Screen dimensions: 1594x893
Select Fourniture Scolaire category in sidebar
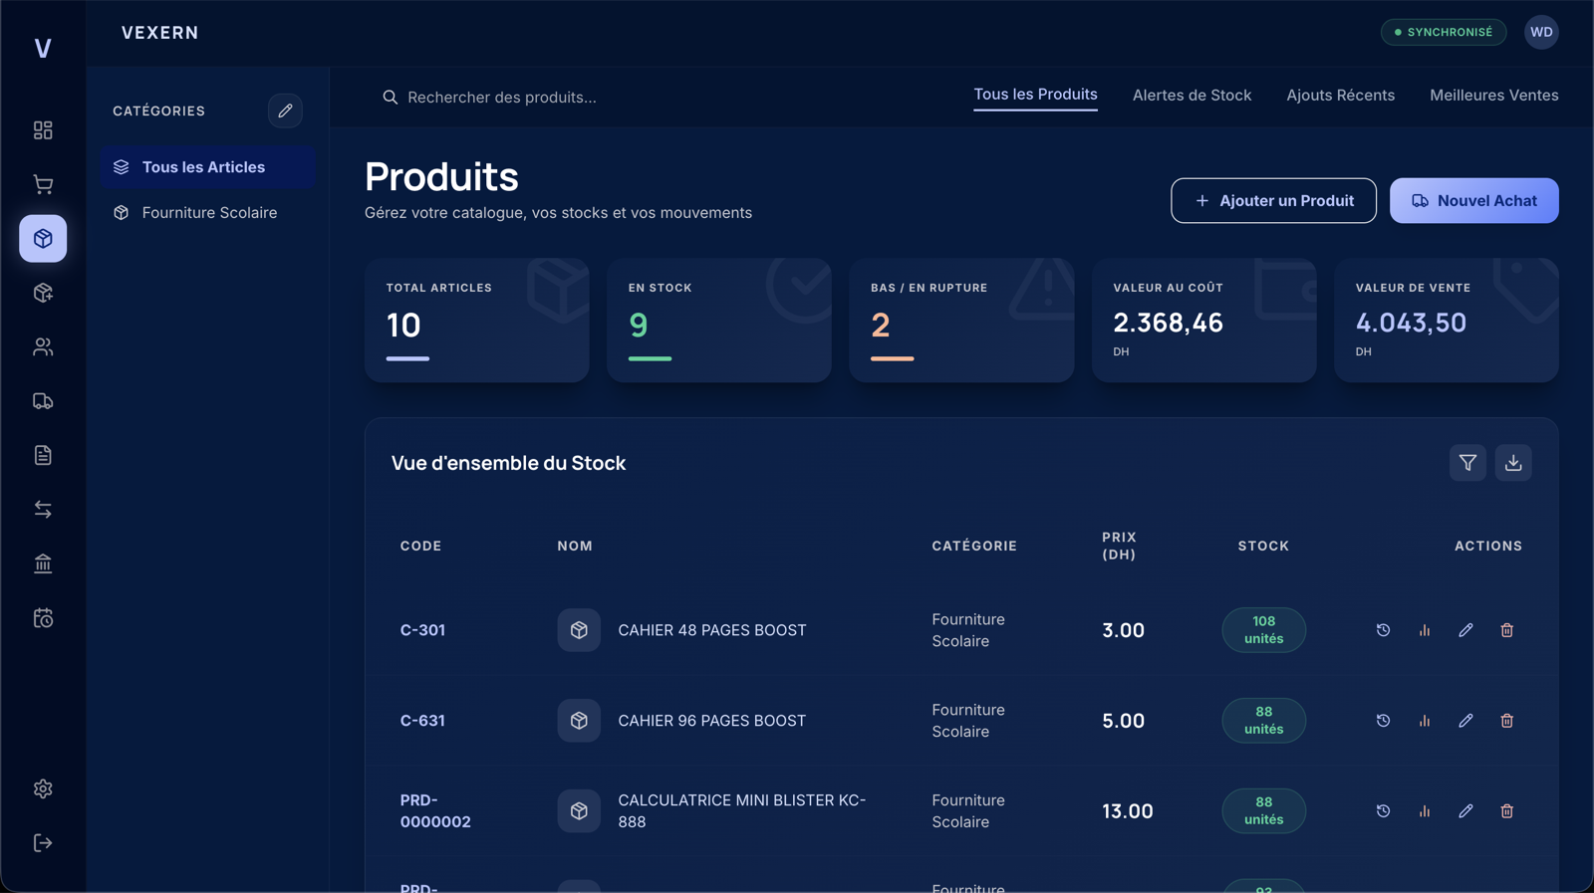(207, 213)
